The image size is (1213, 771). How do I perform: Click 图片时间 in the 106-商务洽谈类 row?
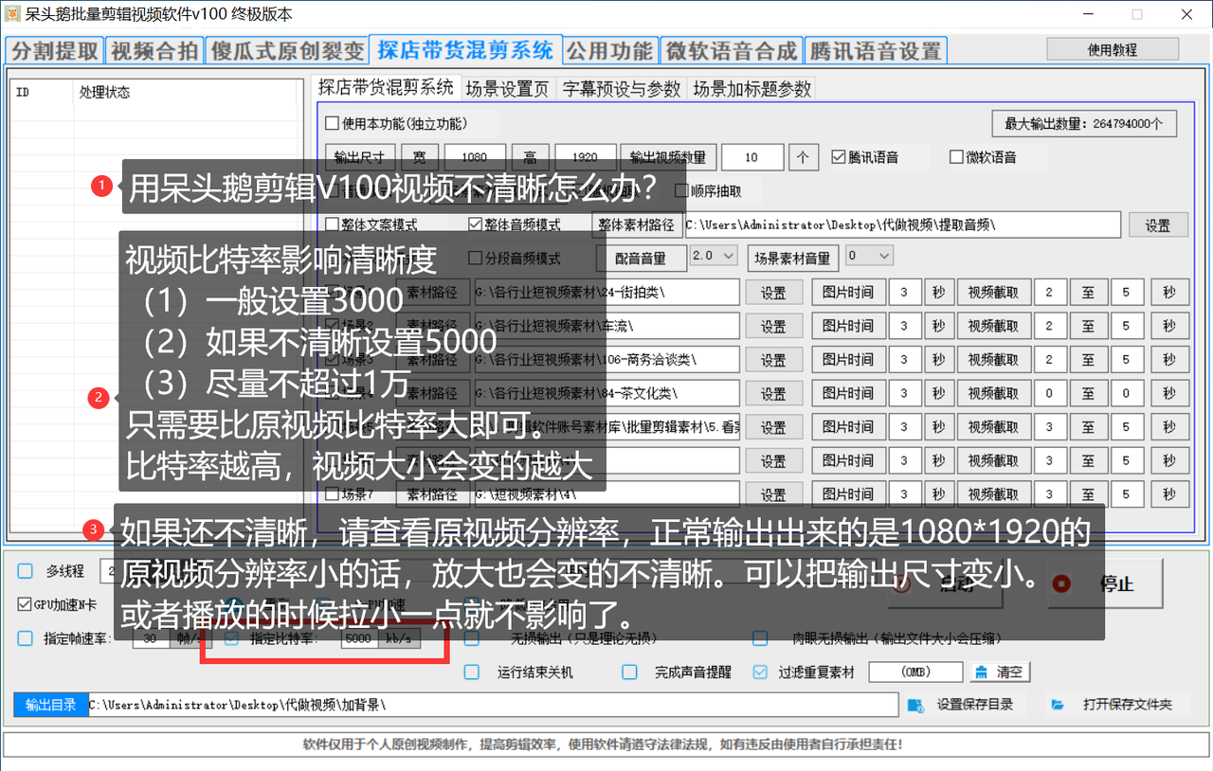pyautogui.click(x=847, y=360)
